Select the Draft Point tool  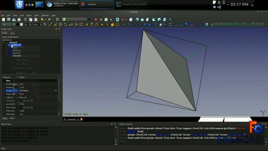click(102, 25)
